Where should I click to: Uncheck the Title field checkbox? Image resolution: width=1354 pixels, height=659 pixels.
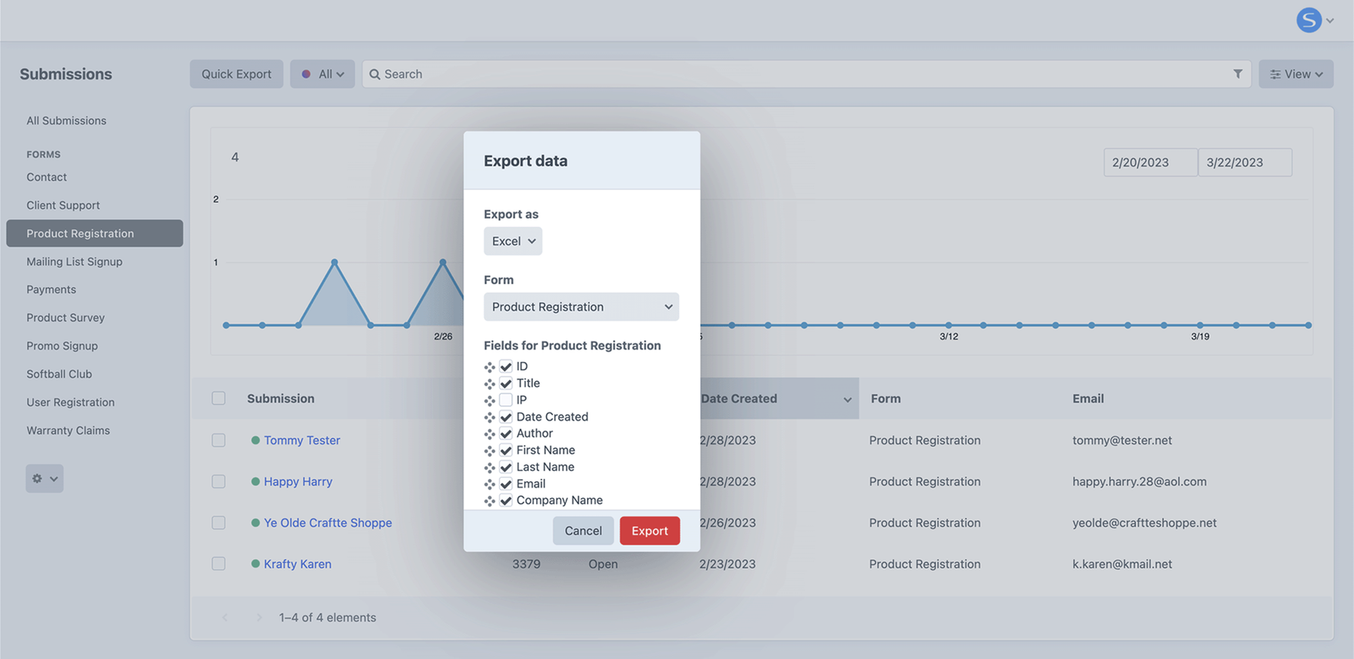point(506,384)
